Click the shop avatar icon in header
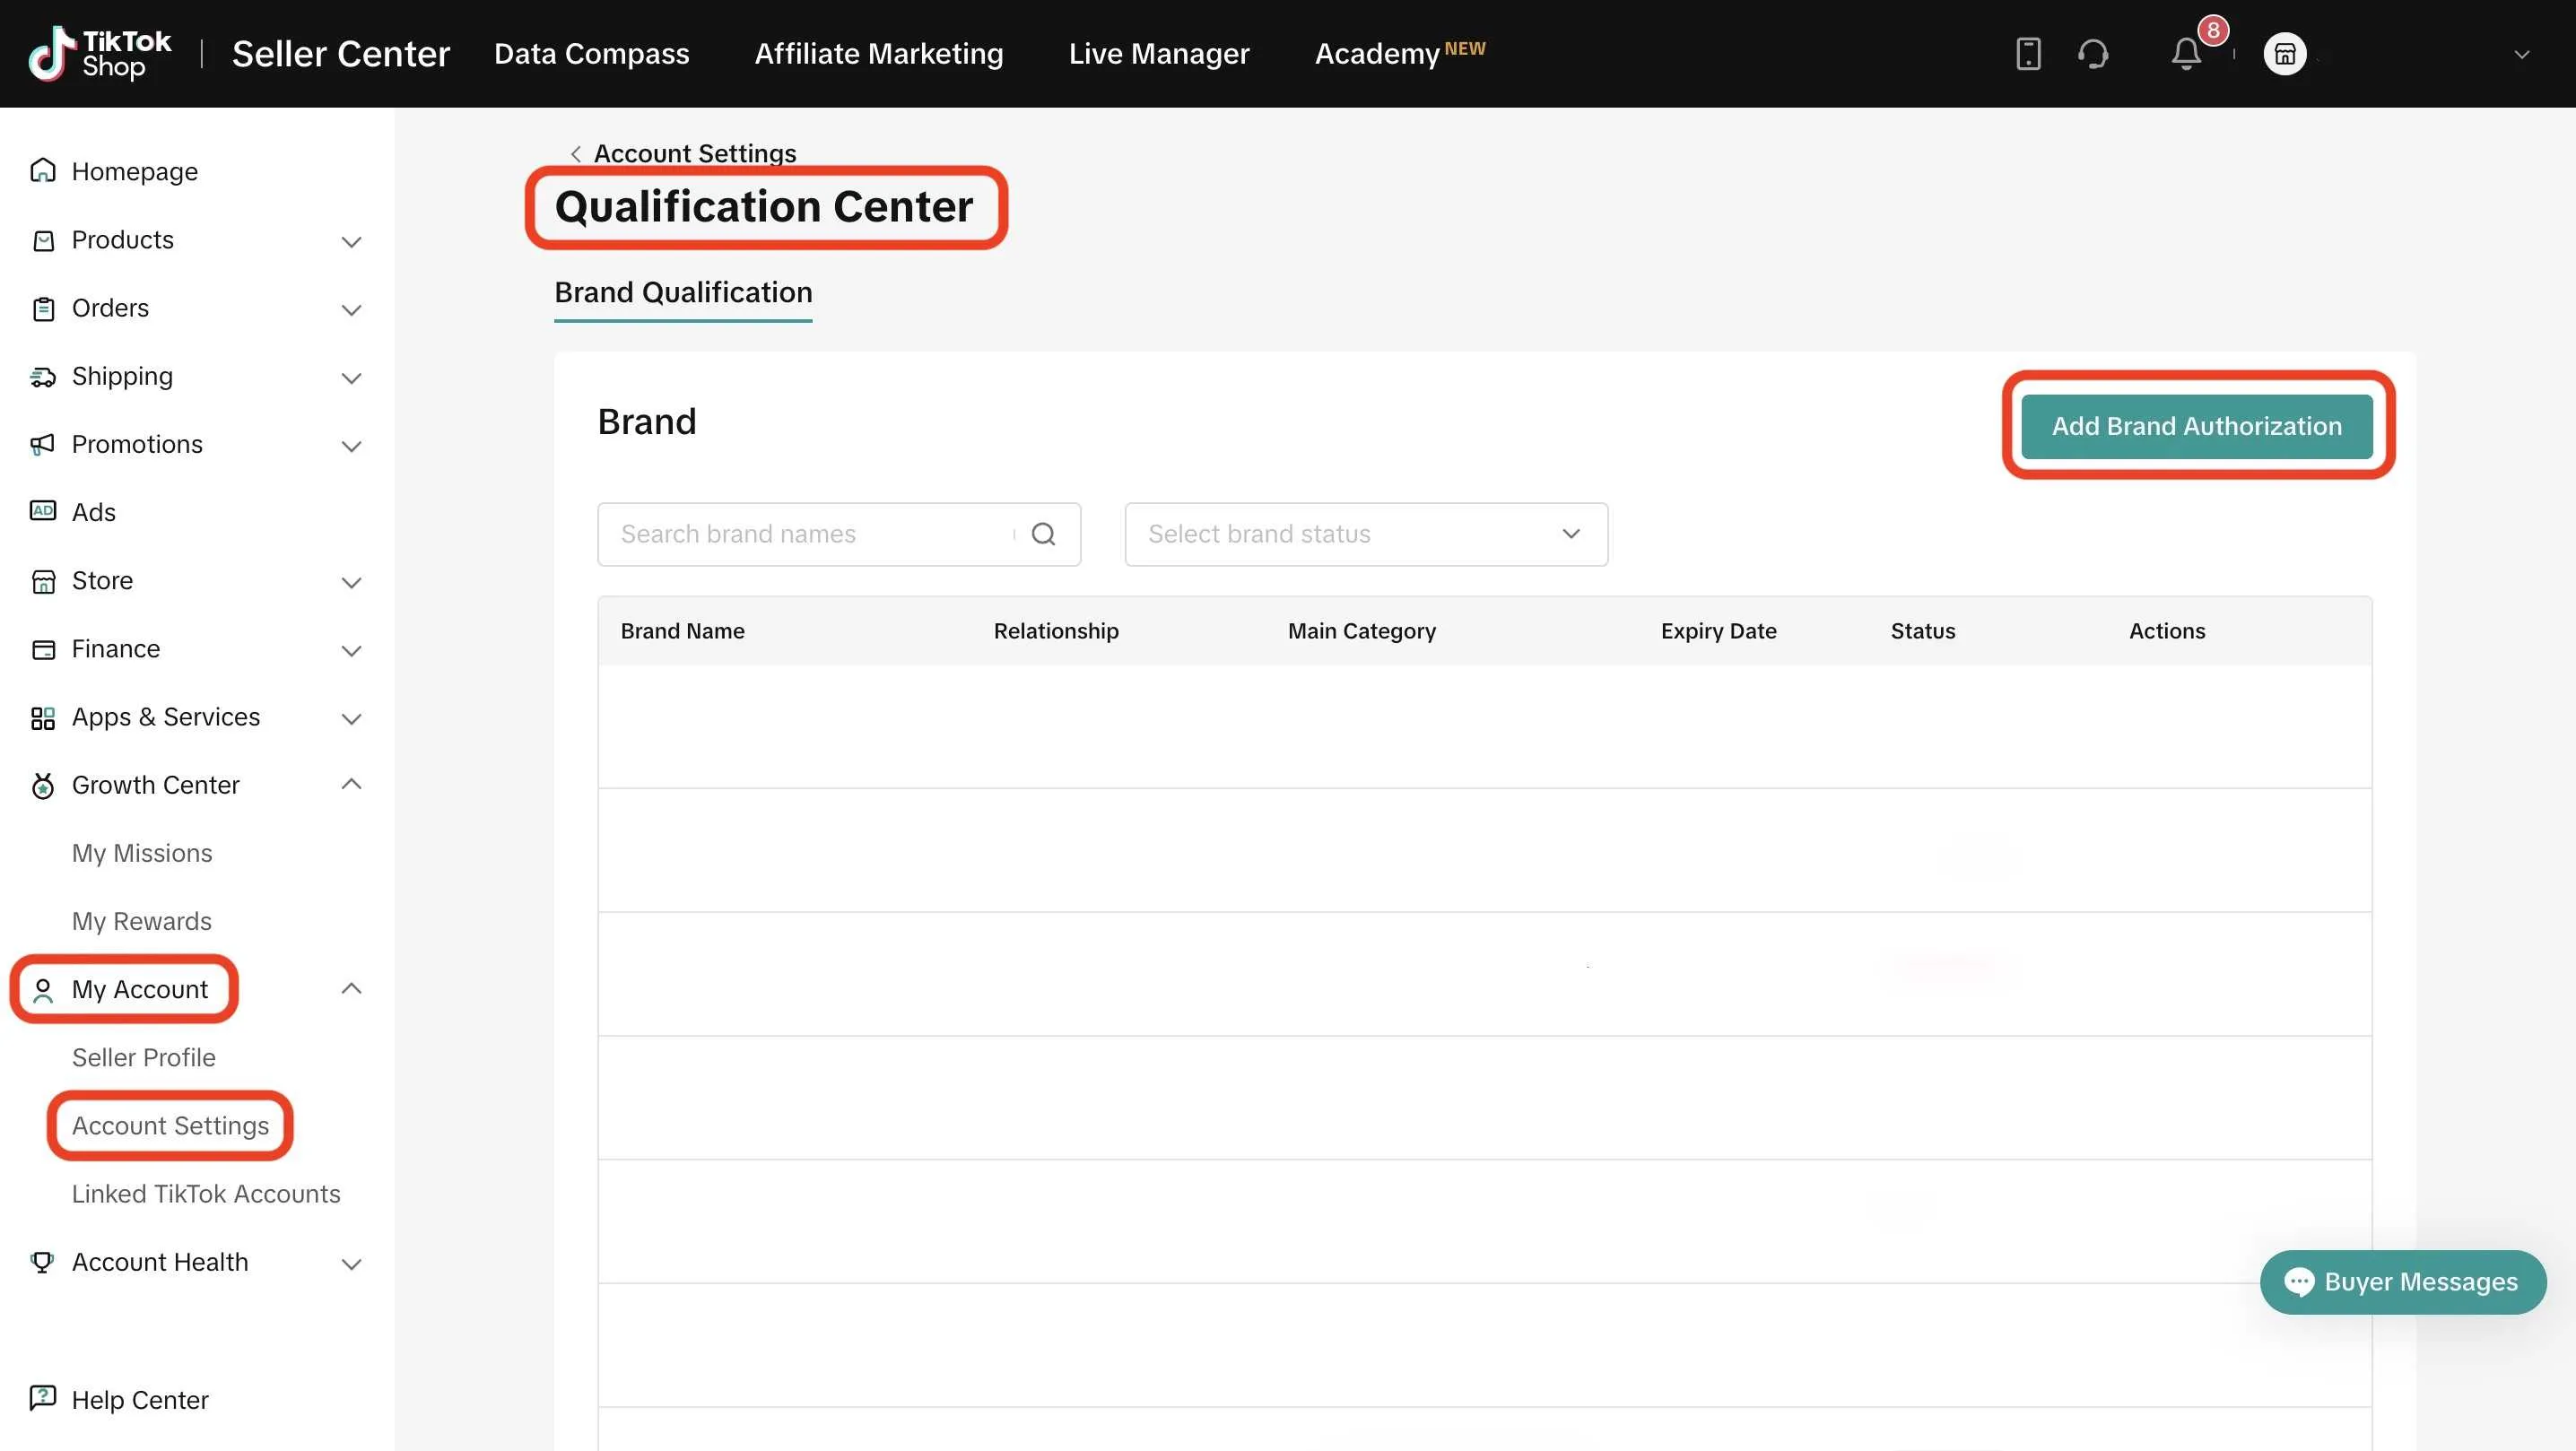This screenshot has height=1451, width=2576. (x=2285, y=54)
